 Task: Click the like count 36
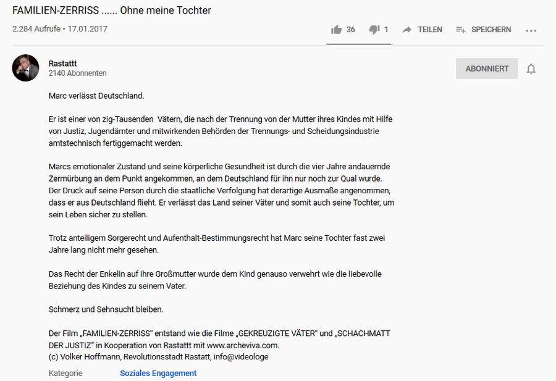[351, 30]
